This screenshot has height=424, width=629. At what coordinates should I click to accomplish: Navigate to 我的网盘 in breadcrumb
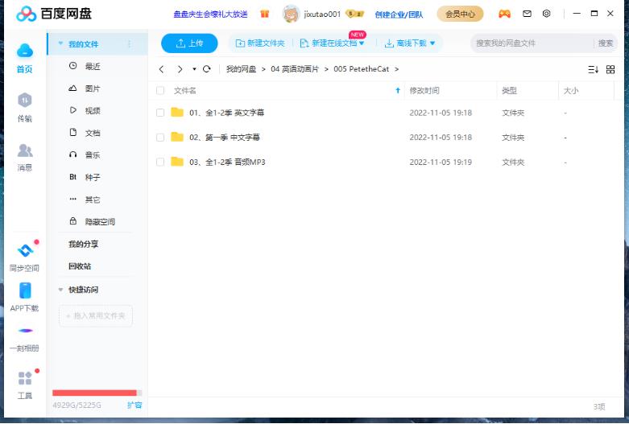click(241, 69)
